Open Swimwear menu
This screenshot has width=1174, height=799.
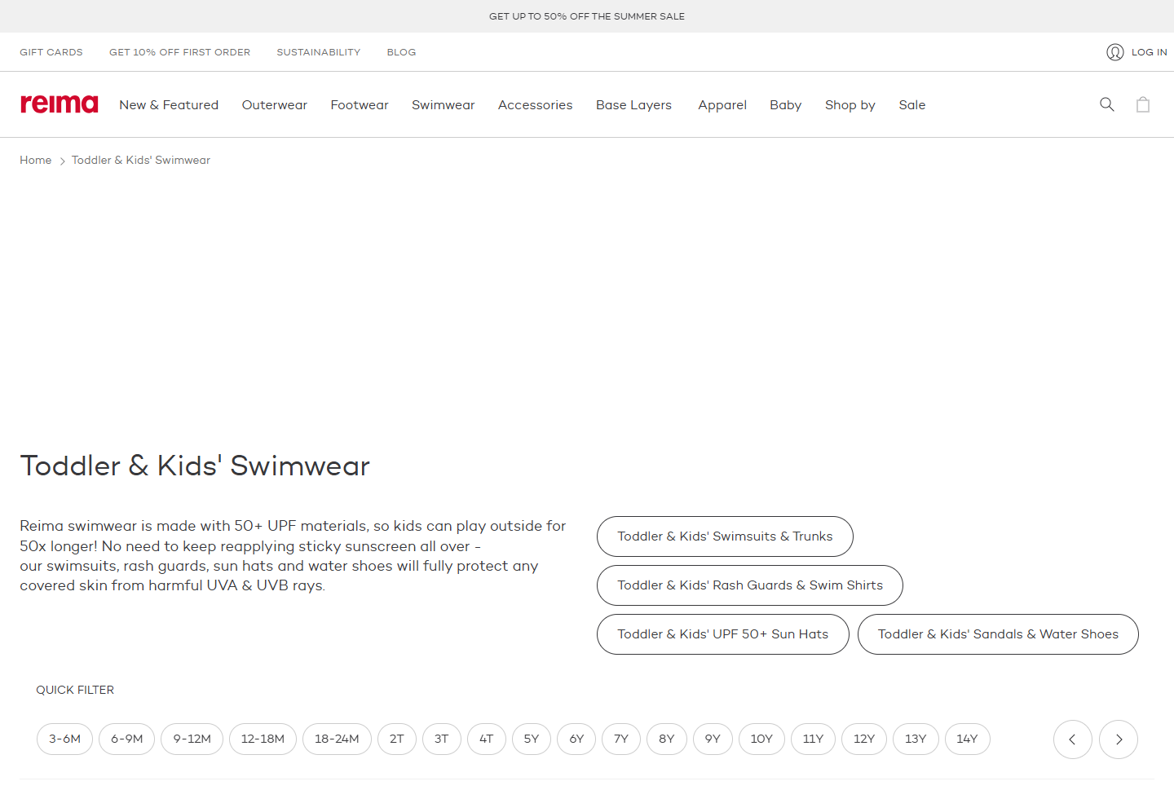coord(443,105)
